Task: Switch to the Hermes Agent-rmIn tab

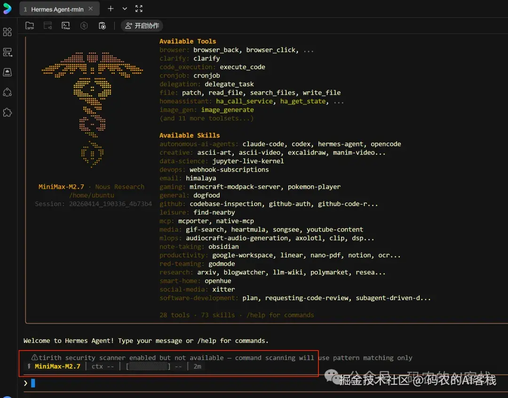Action: pyautogui.click(x=57, y=9)
